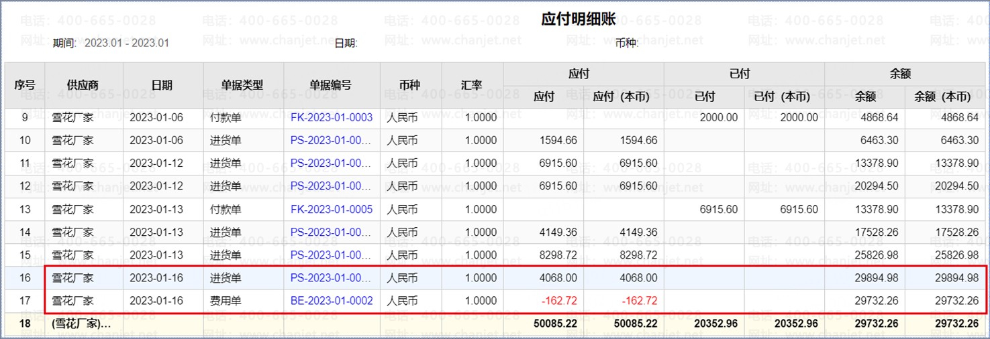Click the 单据类型 column header
The width and height of the screenshot is (990, 339).
point(242,85)
